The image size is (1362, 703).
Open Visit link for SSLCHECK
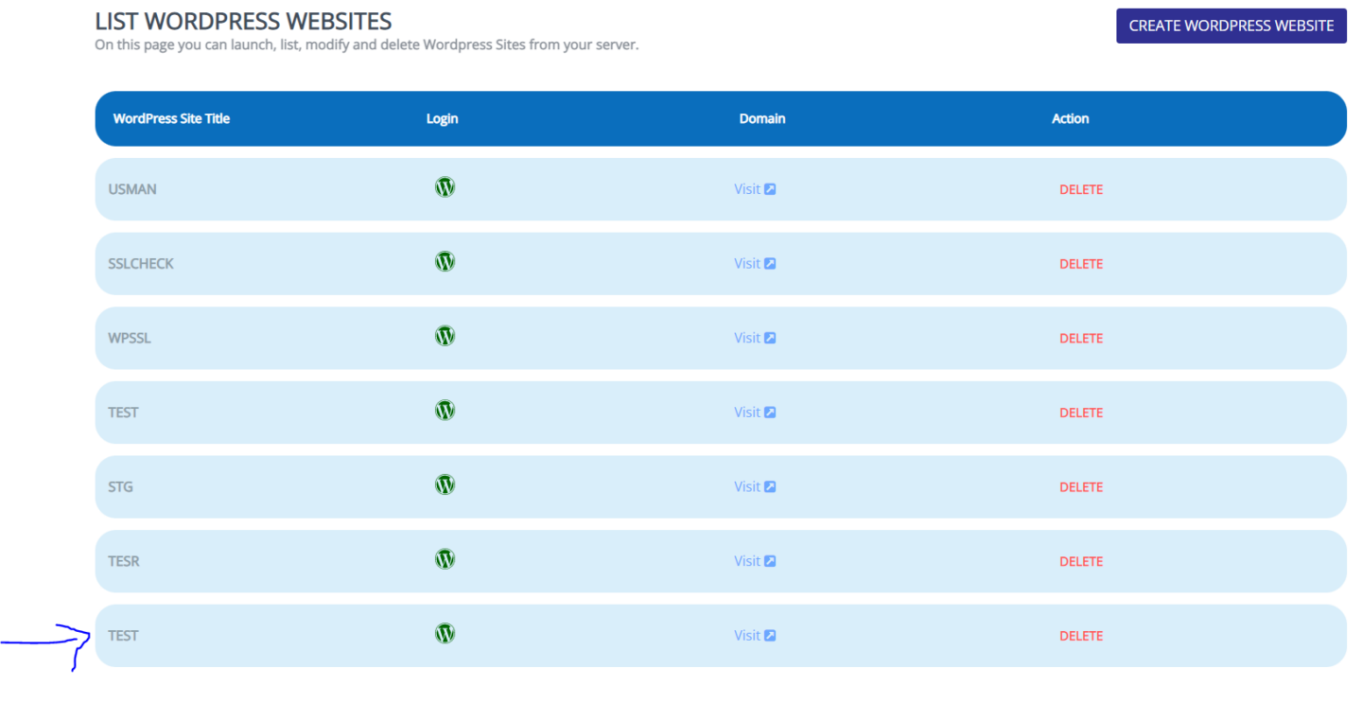[754, 264]
